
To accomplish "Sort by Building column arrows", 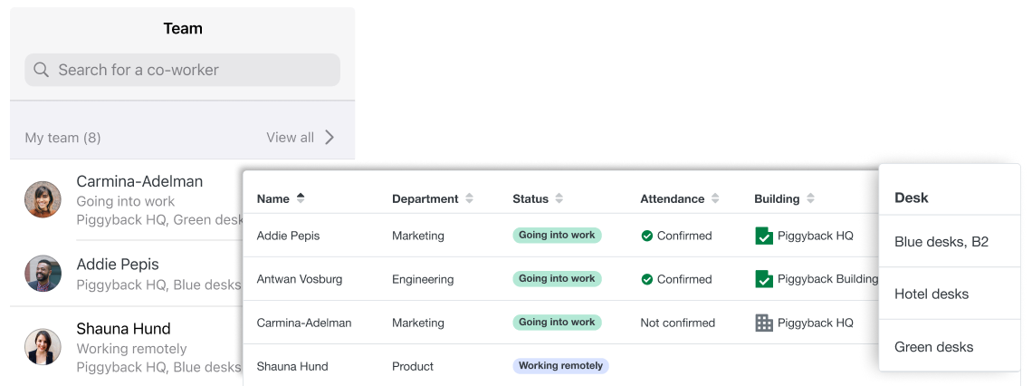I will [x=810, y=198].
